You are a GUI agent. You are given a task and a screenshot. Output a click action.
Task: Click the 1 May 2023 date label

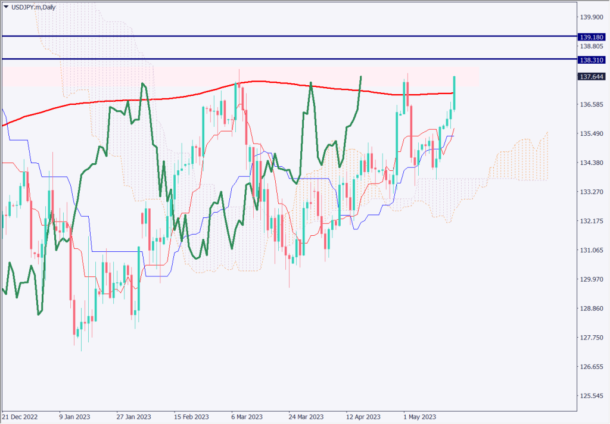point(420,417)
